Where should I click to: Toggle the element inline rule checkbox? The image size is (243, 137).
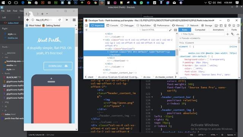pyautogui.click(x=190, y=46)
